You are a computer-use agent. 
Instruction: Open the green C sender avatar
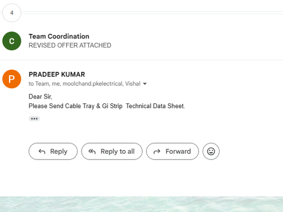pyautogui.click(x=12, y=41)
